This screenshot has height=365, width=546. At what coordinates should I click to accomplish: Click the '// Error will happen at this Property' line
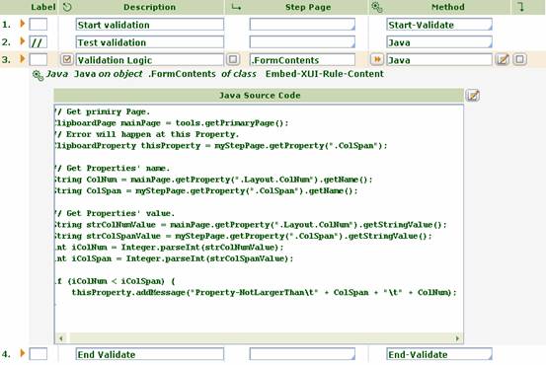pyautogui.click(x=147, y=134)
